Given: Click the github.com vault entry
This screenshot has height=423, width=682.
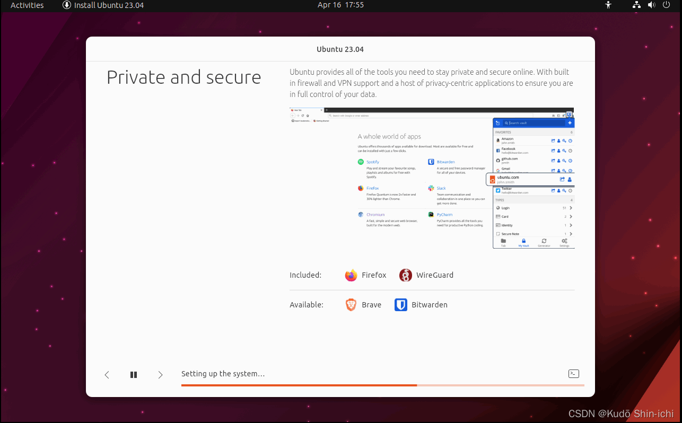Looking at the screenshot, I should [534, 161].
